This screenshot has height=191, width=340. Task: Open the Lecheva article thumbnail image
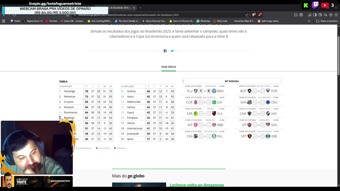click(x=139, y=185)
